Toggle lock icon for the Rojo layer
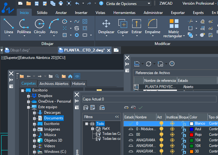The image size is (218, 155). [184, 135]
